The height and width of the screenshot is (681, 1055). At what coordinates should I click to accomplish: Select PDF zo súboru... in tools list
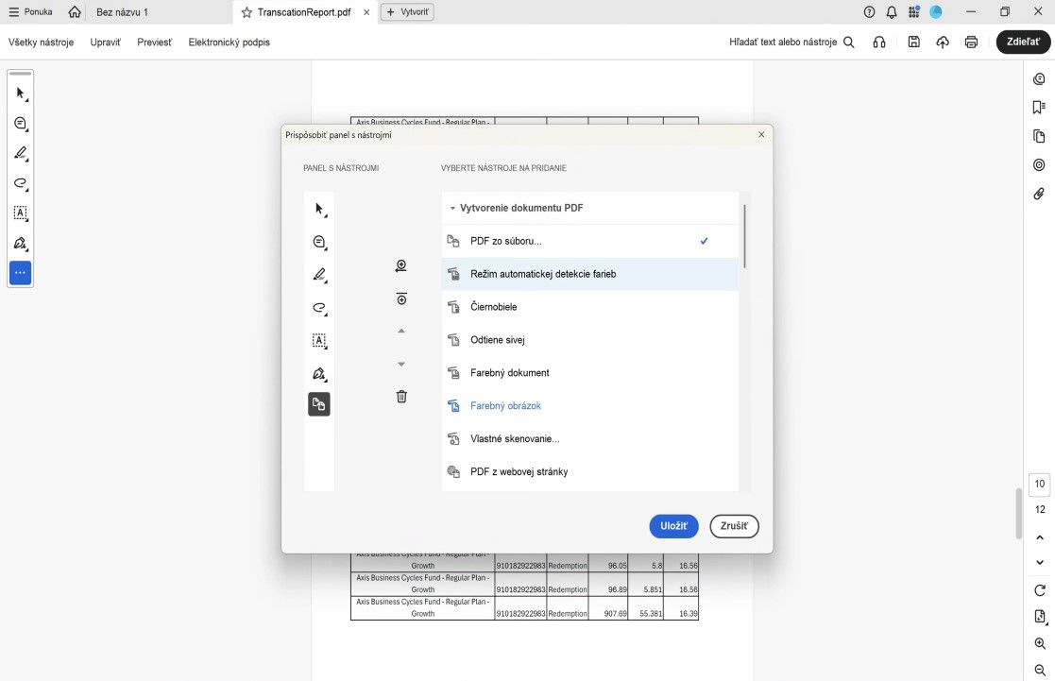tap(590, 241)
